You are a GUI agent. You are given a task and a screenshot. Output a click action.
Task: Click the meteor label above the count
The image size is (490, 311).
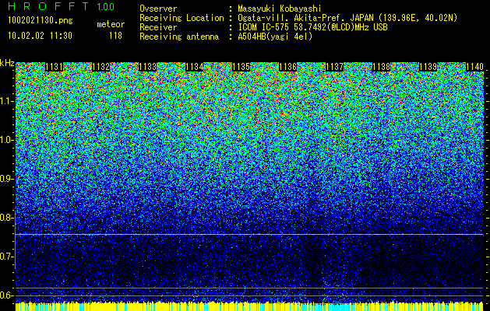pyautogui.click(x=111, y=24)
